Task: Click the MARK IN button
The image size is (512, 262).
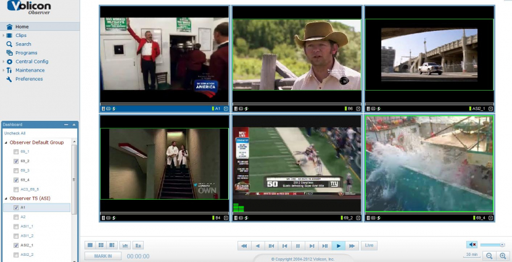Action: (103, 256)
